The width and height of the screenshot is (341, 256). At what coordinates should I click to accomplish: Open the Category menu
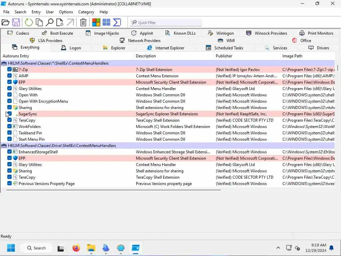(86, 12)
